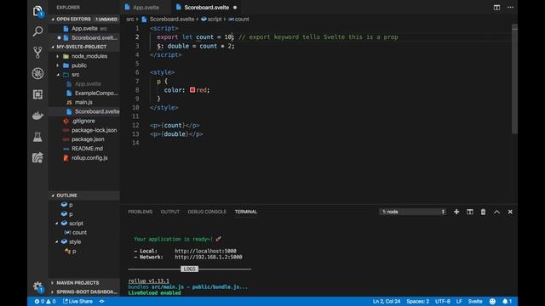The height and width of the screenshot is (306, 545).
Task: Open the Test flask view icon
Action: pos(37,137)
